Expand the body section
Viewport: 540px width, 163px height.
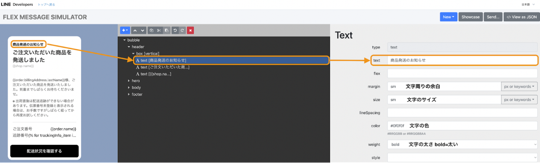(x=129, y=87)
